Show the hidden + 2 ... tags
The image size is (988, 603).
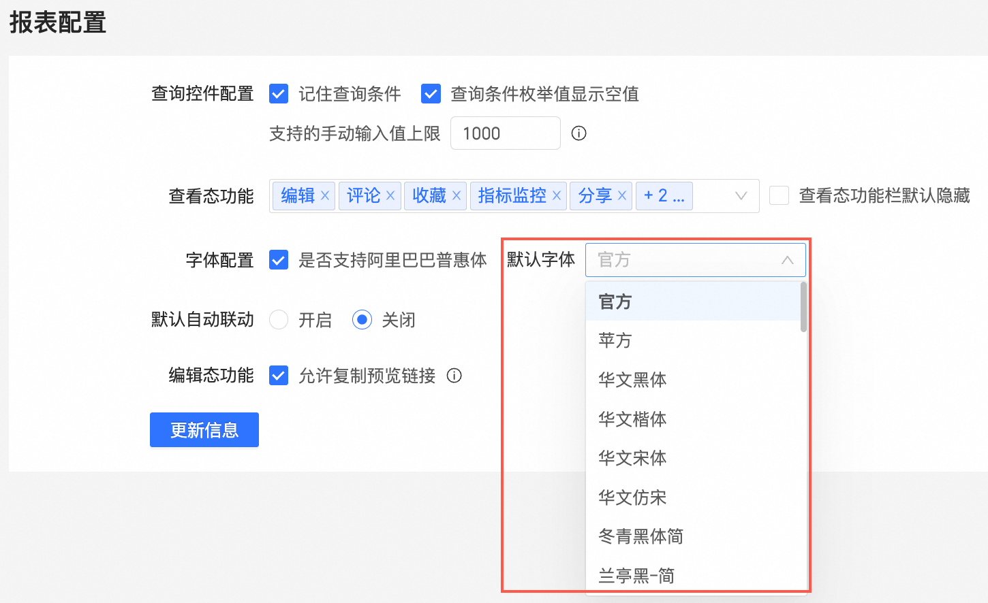(x=664, y=196)
